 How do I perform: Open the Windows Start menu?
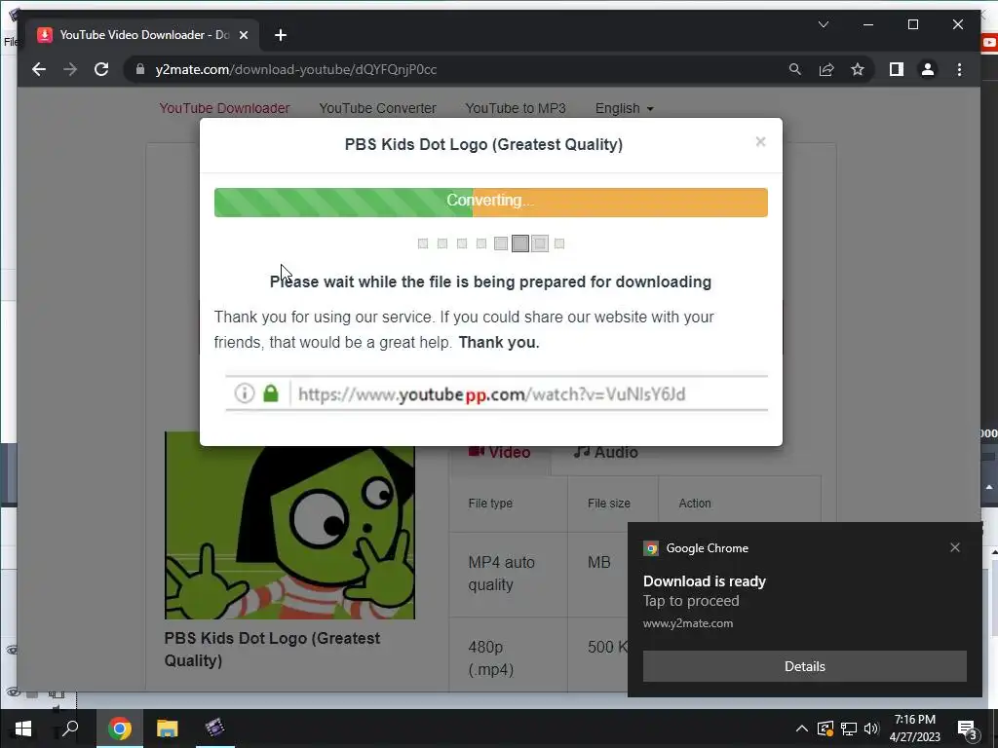pos(23,729)
